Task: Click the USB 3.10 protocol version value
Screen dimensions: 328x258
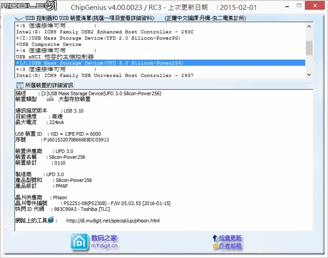Action: [x=73, y=111]
